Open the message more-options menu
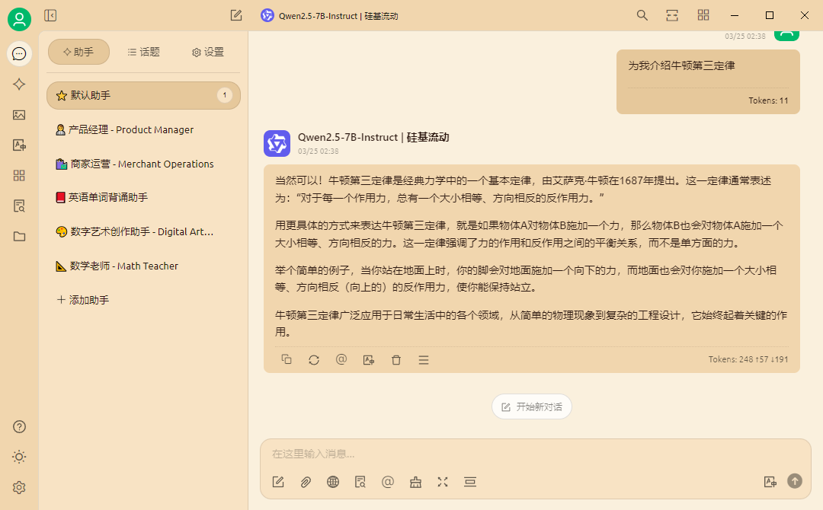The width and height of the screenshot is (823, 510). [x=424, y=359]
